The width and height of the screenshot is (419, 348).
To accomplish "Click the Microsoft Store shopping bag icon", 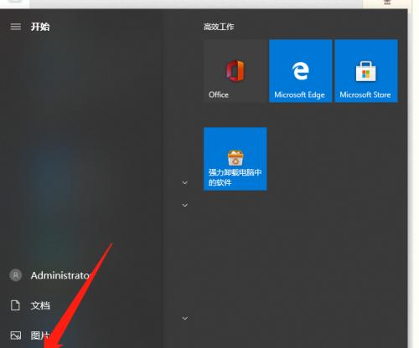I will point(366,71).
